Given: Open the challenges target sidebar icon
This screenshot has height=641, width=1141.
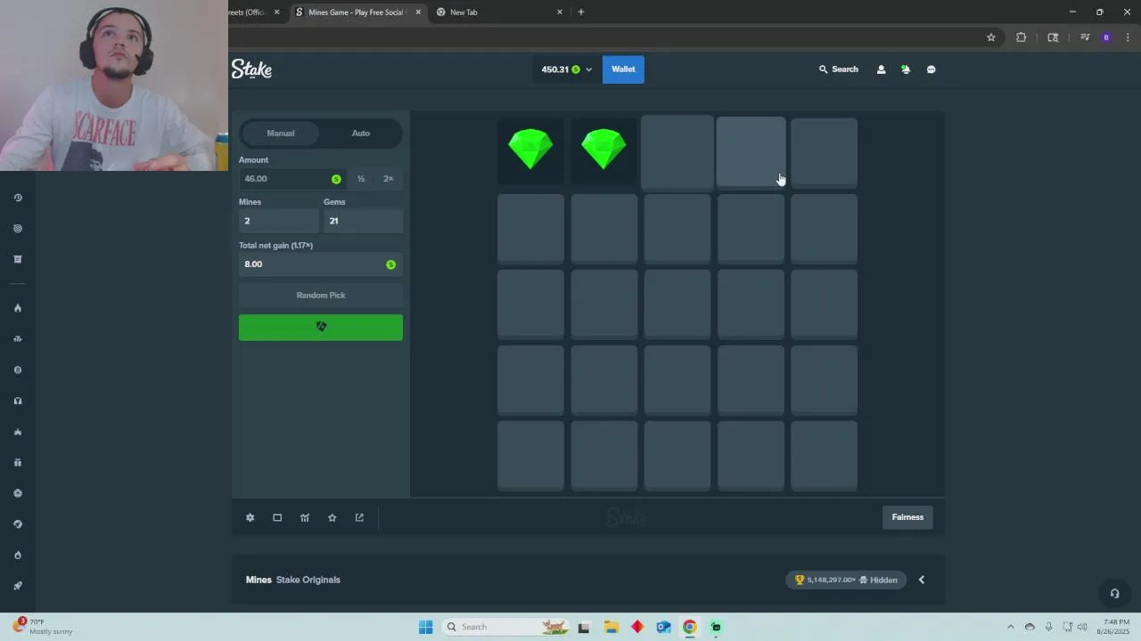Looking at the screenshot, I should coord(18,229).
